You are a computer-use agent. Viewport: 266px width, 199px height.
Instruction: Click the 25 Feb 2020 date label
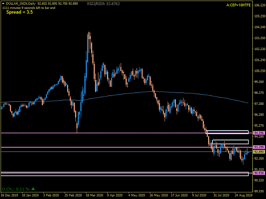point(73,195)
